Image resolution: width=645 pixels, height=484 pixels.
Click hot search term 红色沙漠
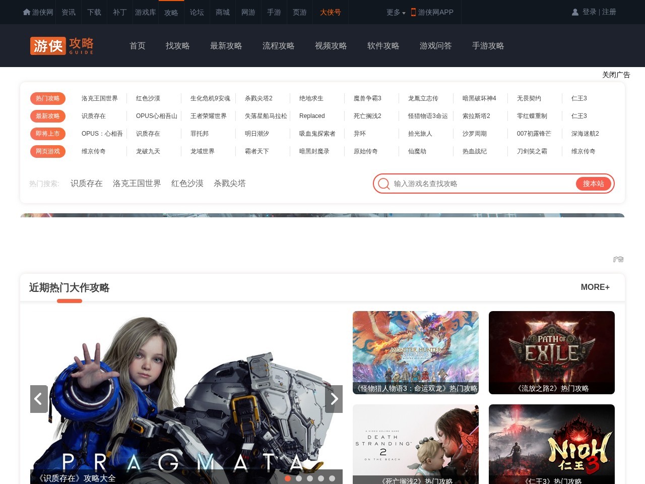tap(187, 184)
